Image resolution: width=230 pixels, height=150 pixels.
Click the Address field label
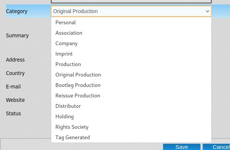[x=15, y=60]
